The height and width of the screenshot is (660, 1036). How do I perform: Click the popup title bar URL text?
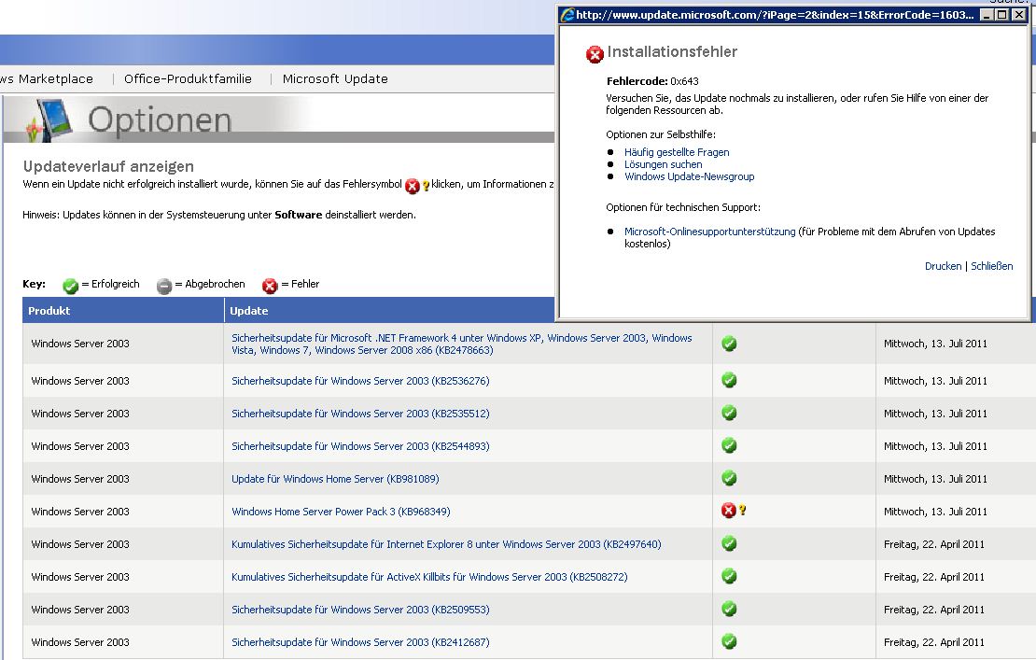[775, 15]
